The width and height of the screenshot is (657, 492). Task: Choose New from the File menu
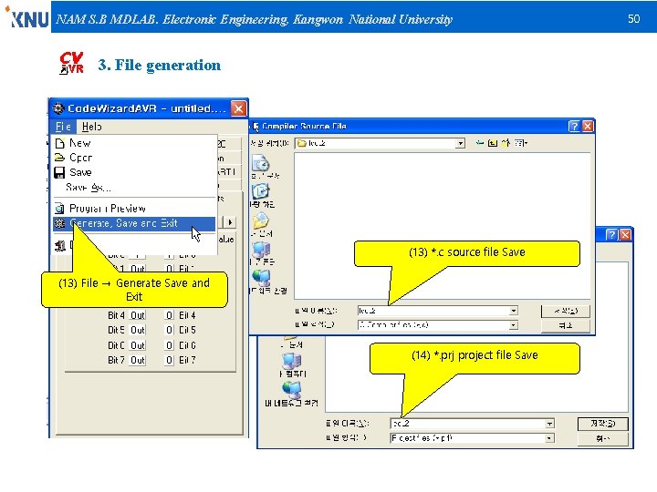pos(134,143)
